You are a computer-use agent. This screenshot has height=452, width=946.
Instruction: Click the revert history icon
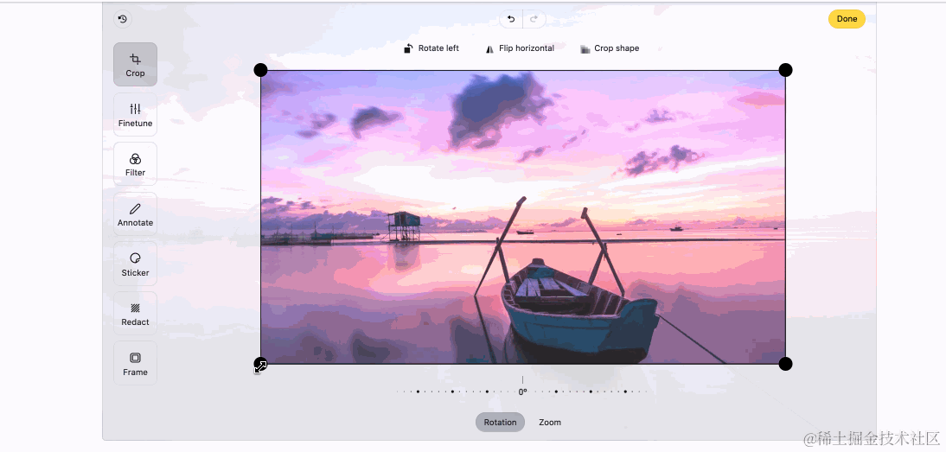tap(123, 19)
